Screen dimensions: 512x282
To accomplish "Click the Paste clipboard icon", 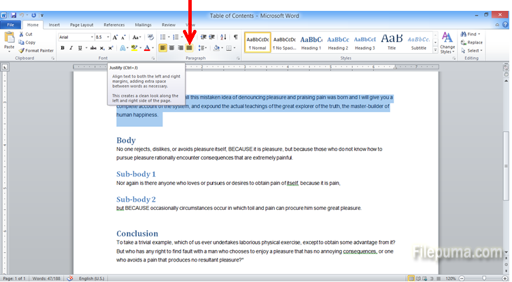I will [9, 41].
